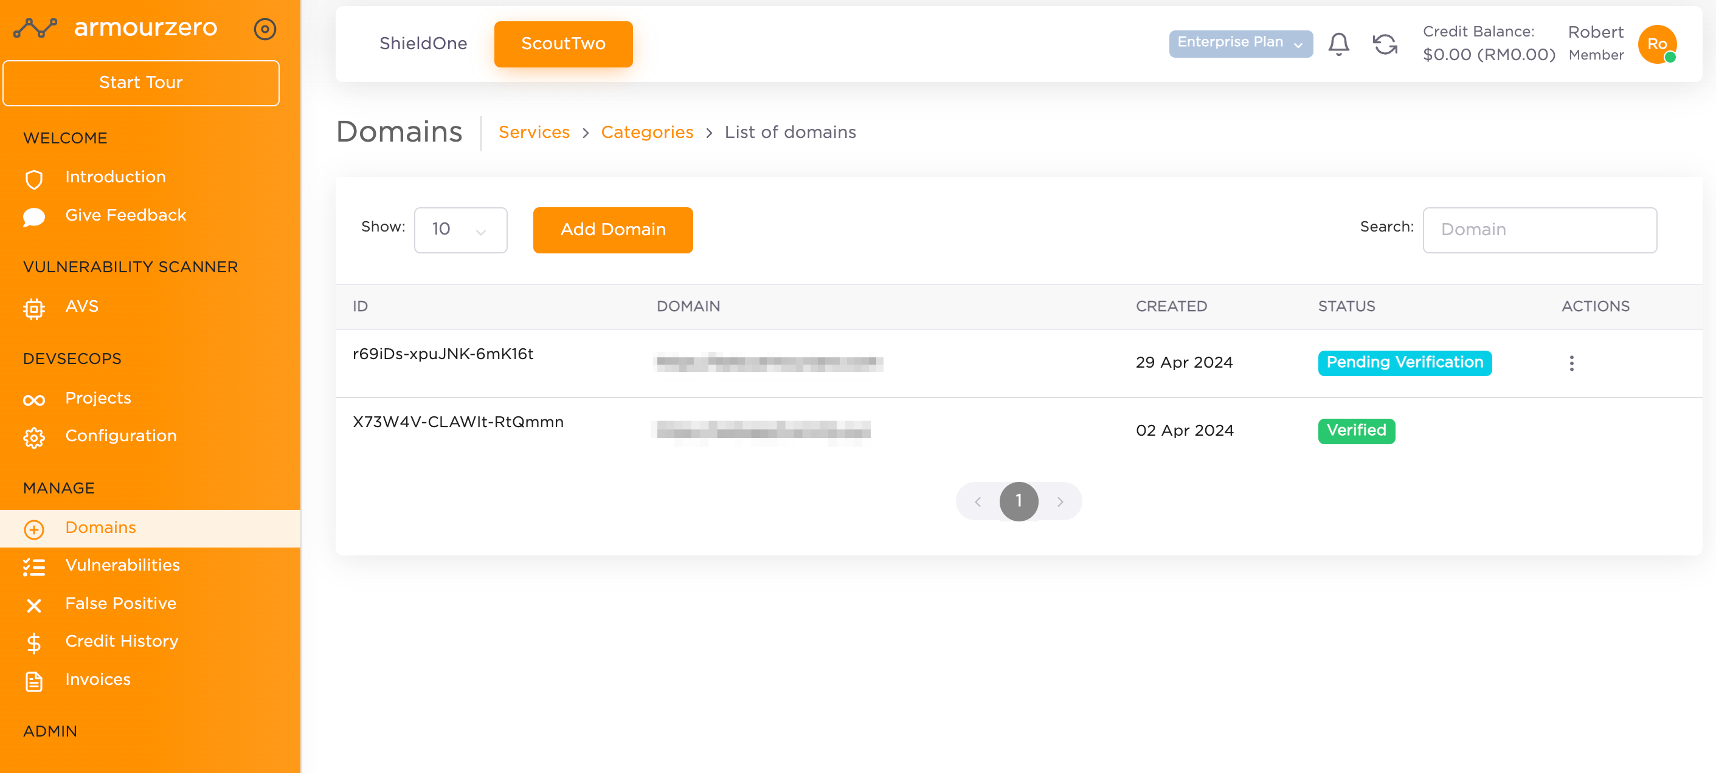This screenshot has width=1716, height=773.
Task: Switch to ShieldOne tab
Action: coord(424,44)
